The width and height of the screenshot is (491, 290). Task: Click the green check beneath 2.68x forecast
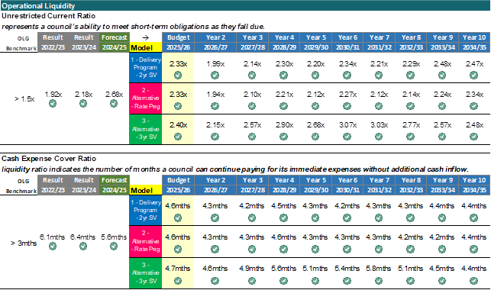tap(114, 104)
